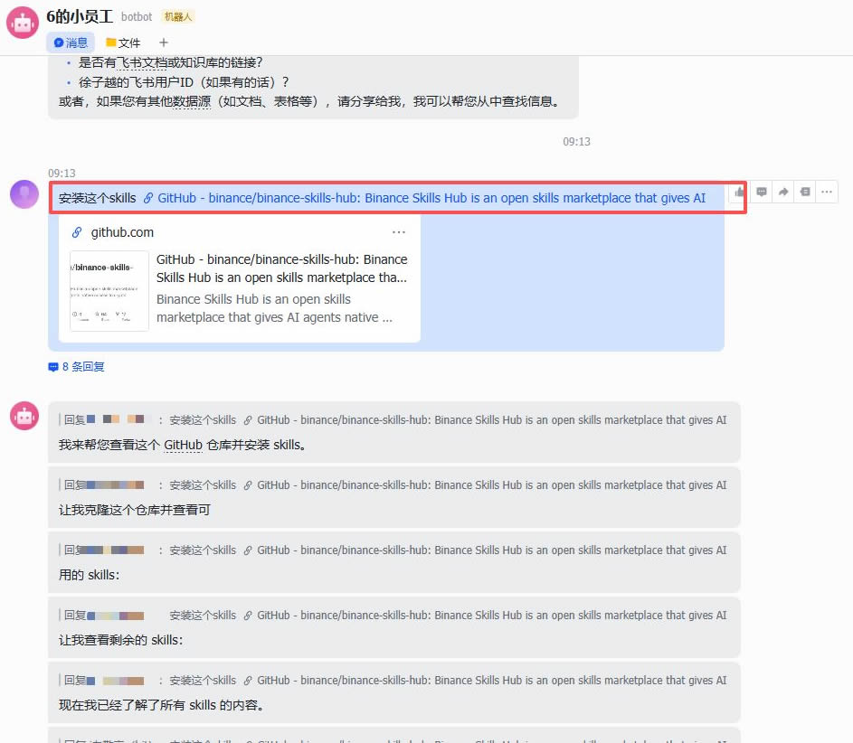The height and width of the screenshot is (743, 853).
Task: Expand the thread by clicking 8 条回复
Action: pyautogui.click(x=85, y=366)
